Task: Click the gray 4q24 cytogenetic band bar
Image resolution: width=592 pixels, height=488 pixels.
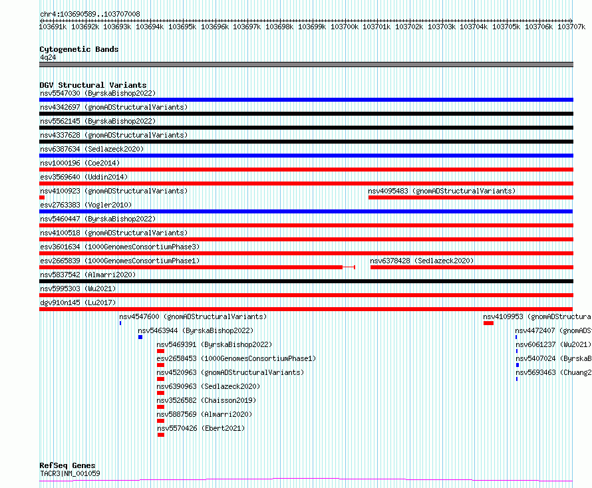Action: tap(306, 64)
